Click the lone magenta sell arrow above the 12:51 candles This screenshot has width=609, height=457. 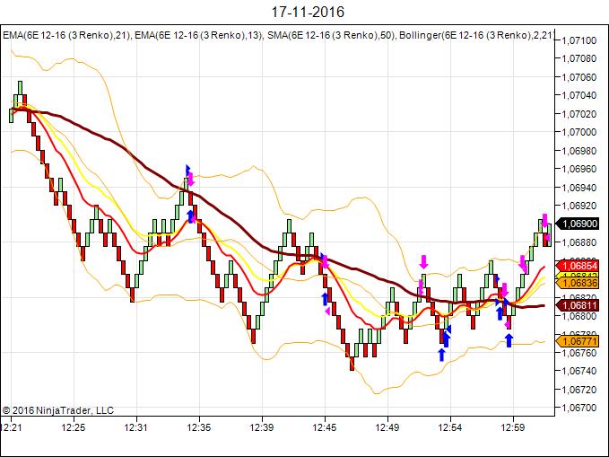point(423,261)
